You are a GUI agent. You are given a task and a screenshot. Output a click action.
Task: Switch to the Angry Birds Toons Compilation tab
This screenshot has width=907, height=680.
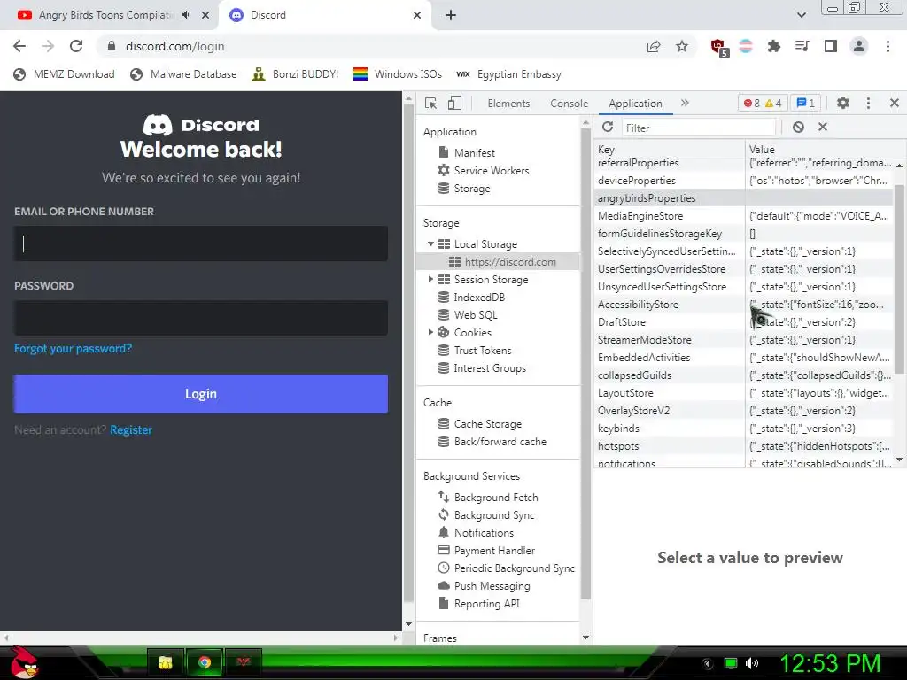tap(106, 15)
